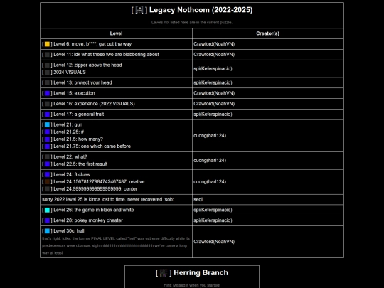Click the cuong(harl124) cell for Level 21
This screenshot has width=384, height=288.
click(268, 136)
